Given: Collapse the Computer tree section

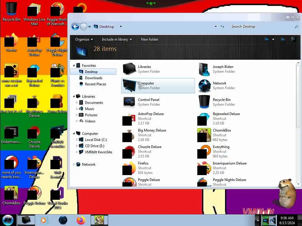Looking at the screenshot, I should point(74,134).
